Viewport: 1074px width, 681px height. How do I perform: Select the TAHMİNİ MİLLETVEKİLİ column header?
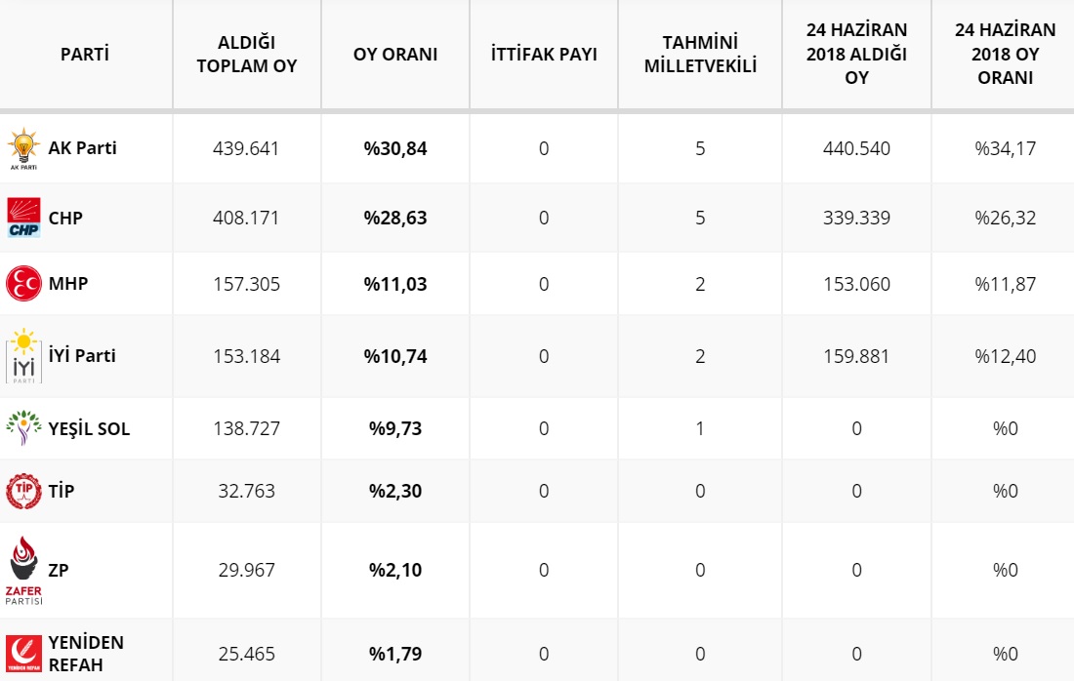pyautogui.click(x=700, y=54)
